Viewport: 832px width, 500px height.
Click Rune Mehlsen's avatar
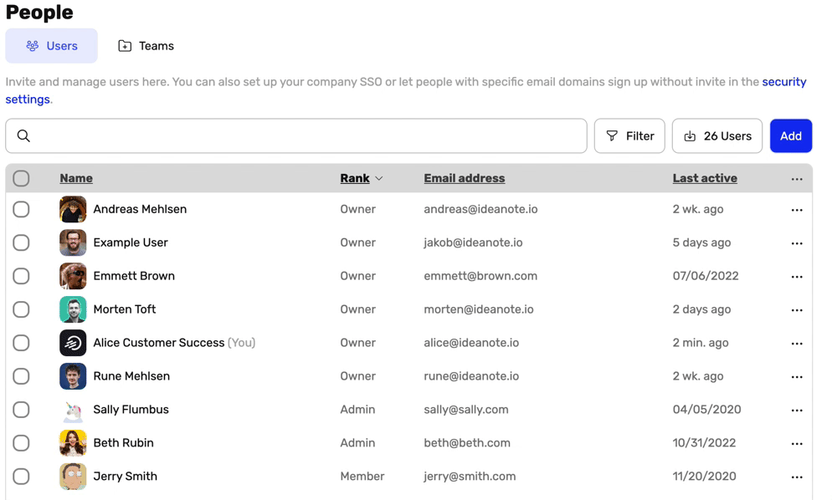pos(73,376)
